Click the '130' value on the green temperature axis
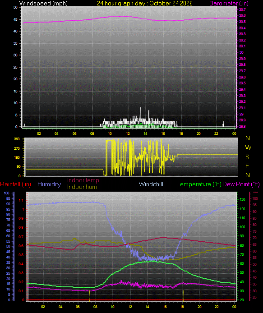This screenshot has width=263, height=313. point(242,199)
